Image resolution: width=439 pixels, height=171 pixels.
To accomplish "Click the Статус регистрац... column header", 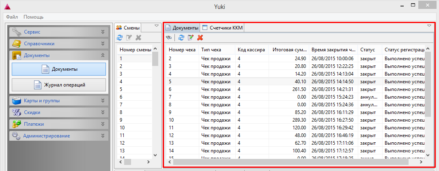I will (403, 50).
